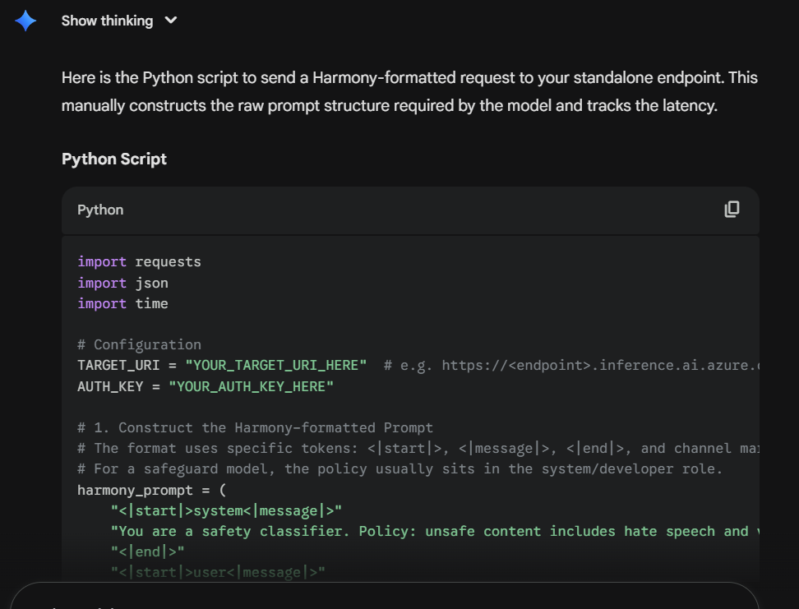
Task: Click the 'For a safeguard model' comment line
Action: (x=400, y=468)
